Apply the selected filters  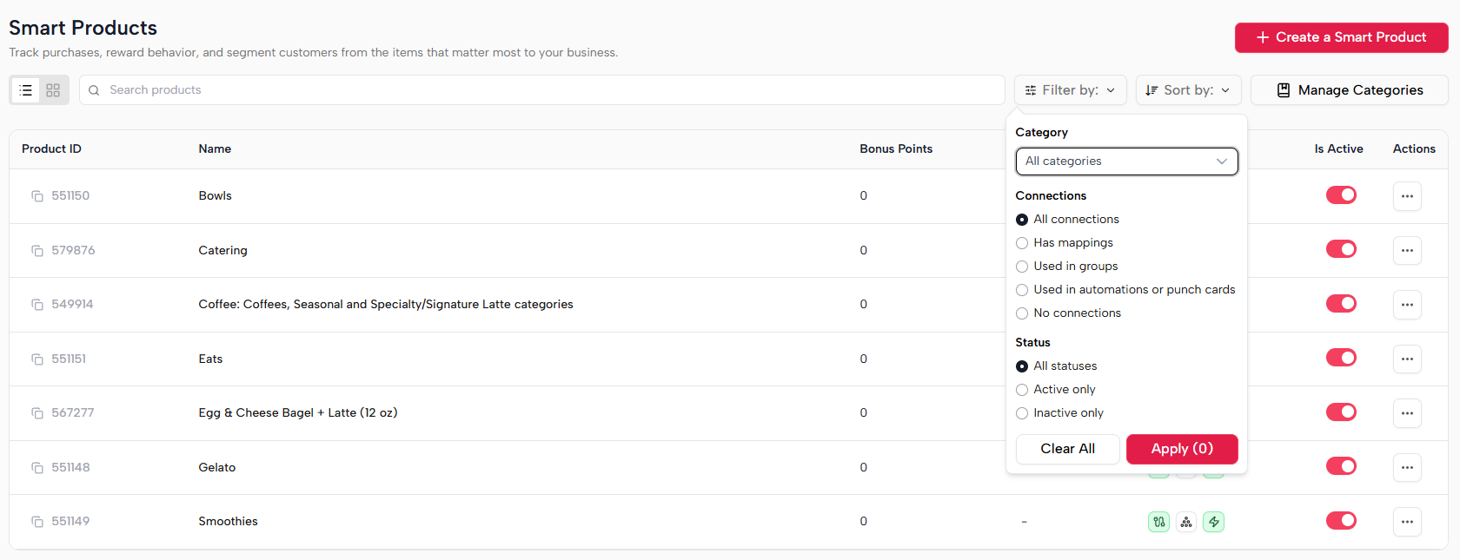click(x=1182, y=449)
